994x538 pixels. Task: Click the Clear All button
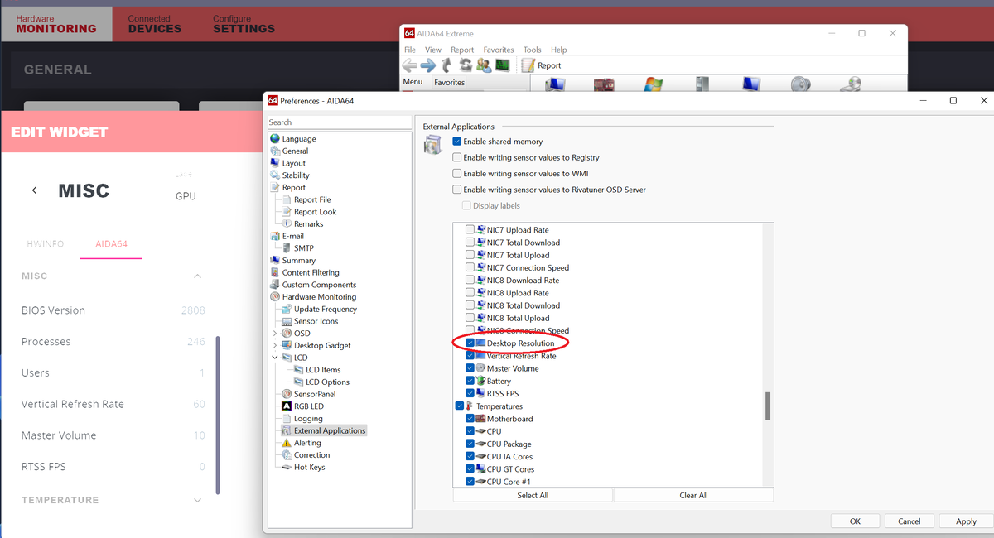(x=693, y=495)
